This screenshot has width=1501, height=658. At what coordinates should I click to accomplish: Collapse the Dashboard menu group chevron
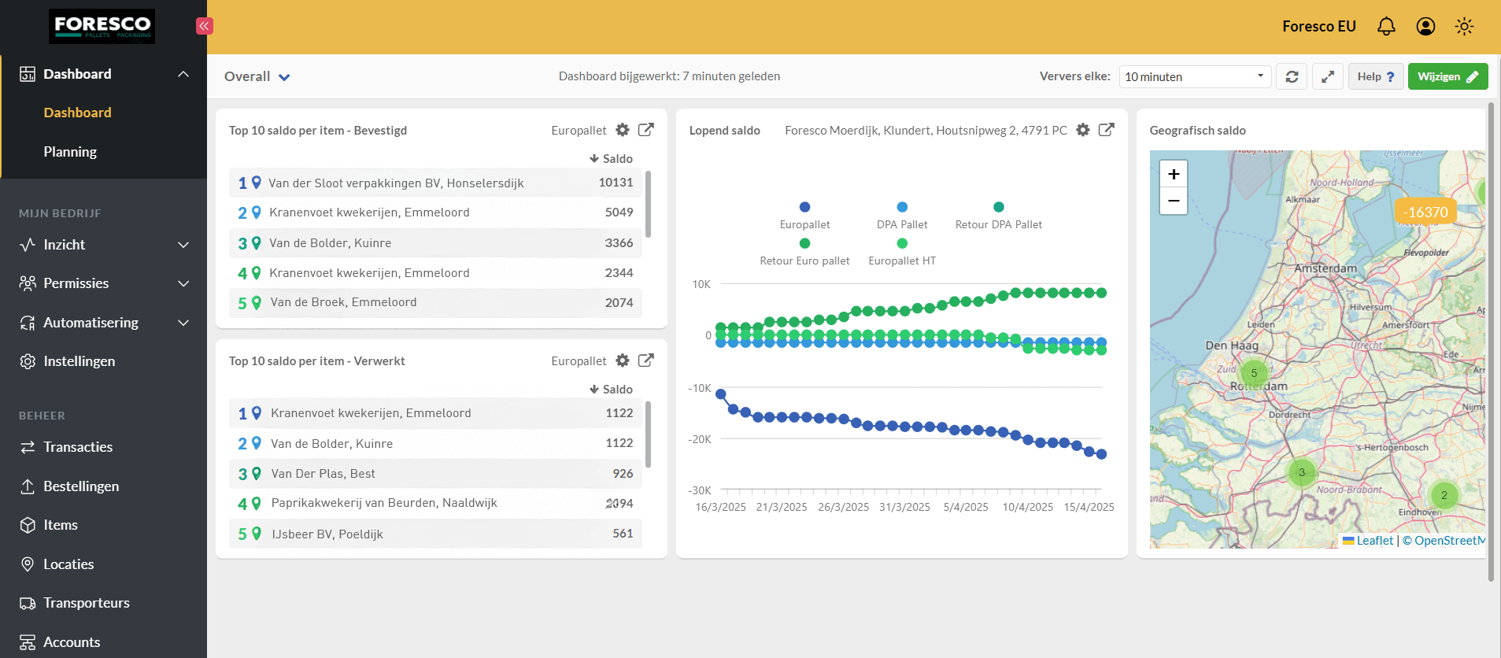[x=183, y=74]
